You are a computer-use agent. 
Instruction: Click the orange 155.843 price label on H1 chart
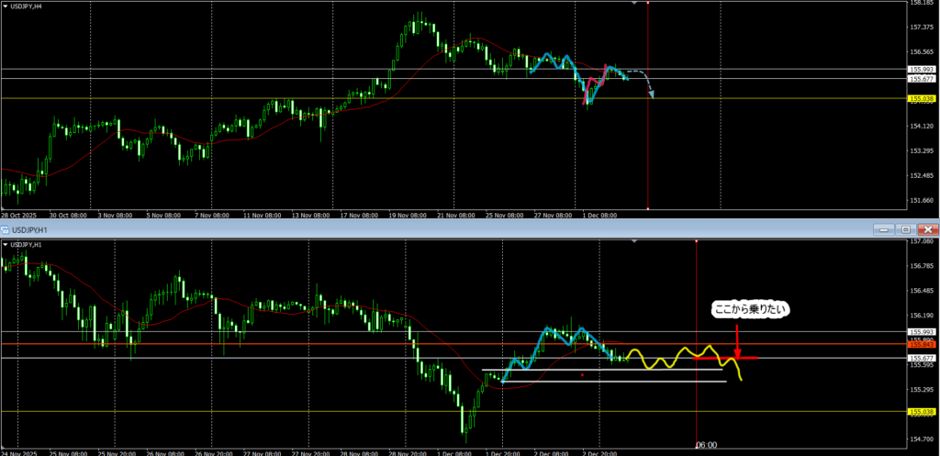coord(921,344)
